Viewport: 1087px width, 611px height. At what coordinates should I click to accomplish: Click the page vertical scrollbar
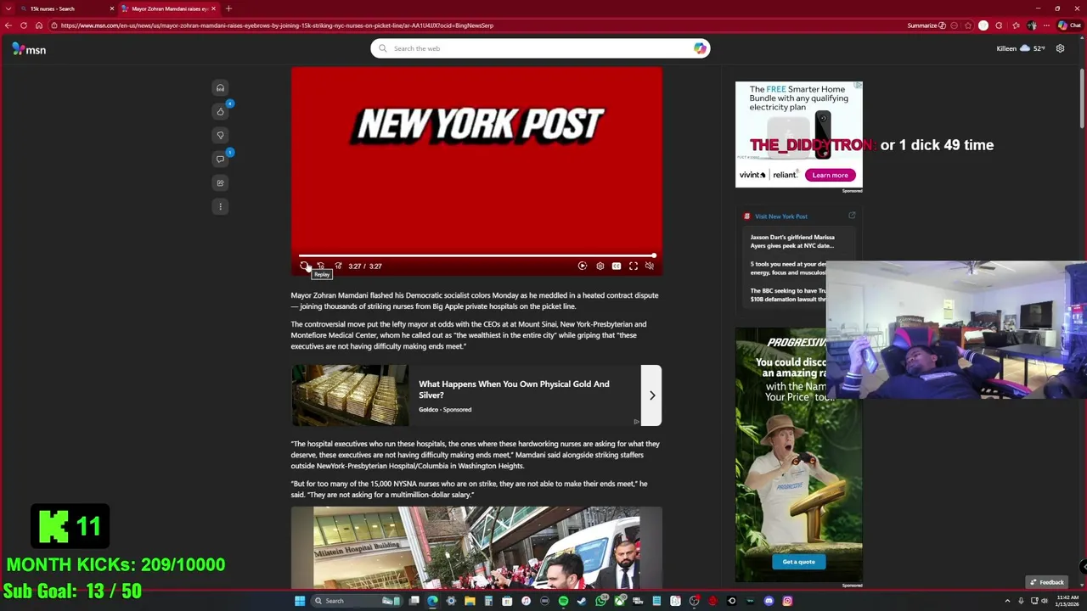tap(1082, 98)
